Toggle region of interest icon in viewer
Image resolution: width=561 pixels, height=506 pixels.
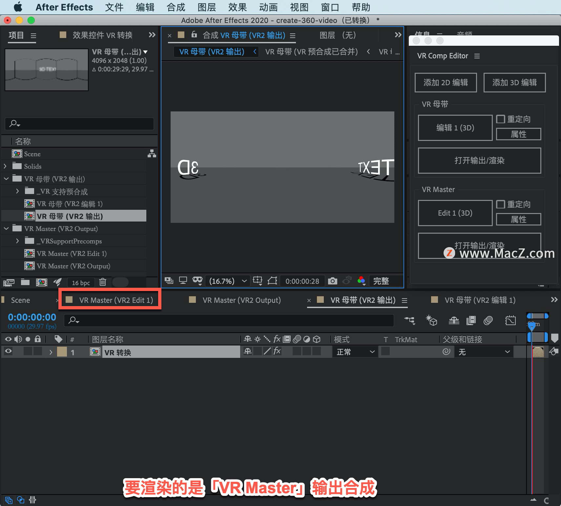272,281
